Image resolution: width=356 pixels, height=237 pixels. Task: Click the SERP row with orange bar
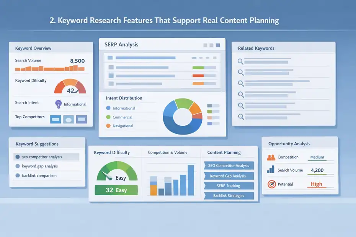pos(162,84)
